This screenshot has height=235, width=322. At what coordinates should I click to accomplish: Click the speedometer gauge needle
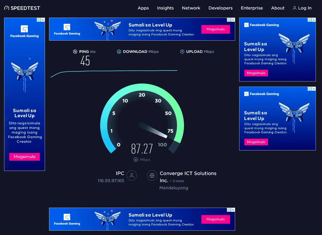pos(153,130)
